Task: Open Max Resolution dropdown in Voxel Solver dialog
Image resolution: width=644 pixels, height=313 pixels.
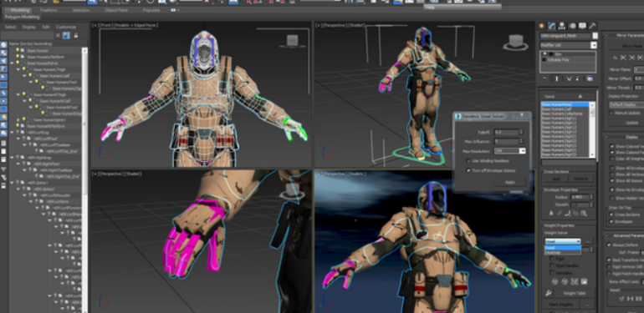Action: click(523, 151)
